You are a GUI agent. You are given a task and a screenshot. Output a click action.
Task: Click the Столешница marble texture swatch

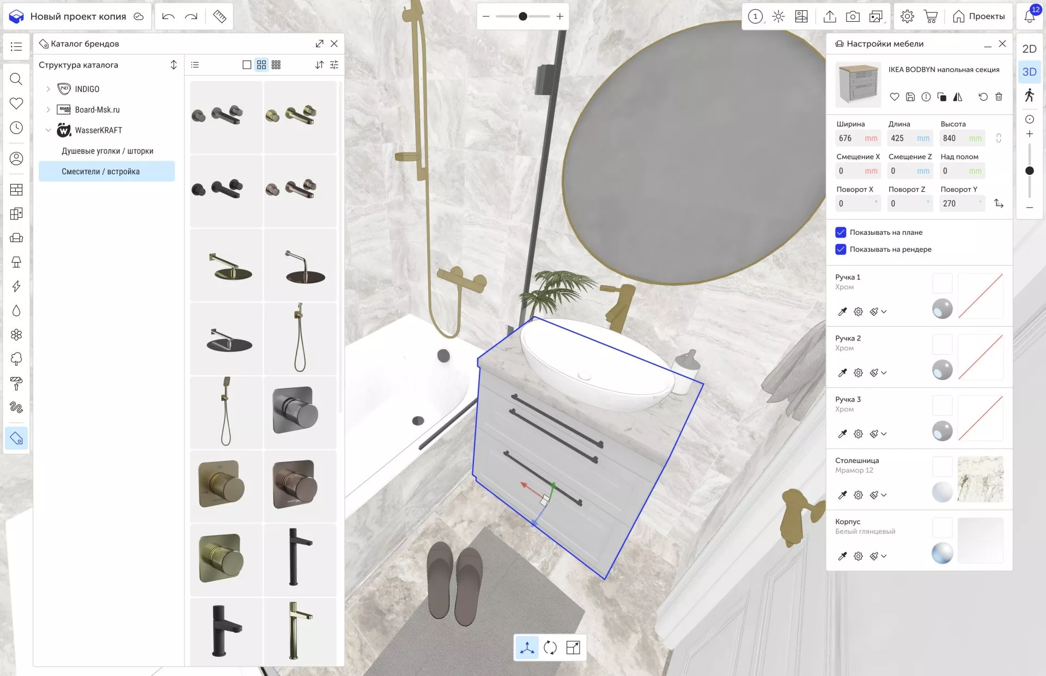(980, 479)
